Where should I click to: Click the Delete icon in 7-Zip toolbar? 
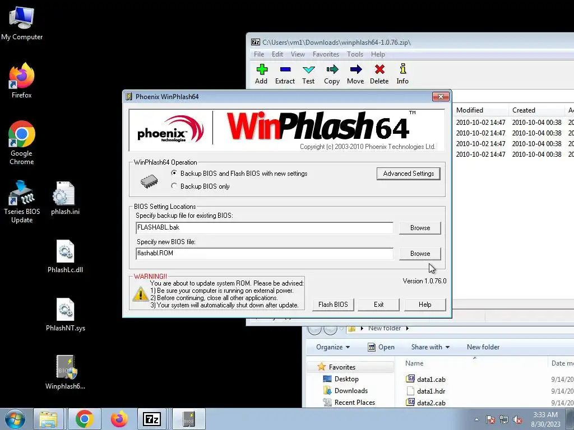click(379, 74)
